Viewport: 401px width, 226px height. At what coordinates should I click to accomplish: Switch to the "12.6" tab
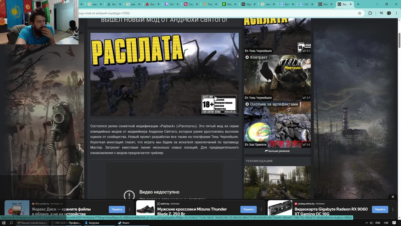pyautogui.click(x=306, y=4)
